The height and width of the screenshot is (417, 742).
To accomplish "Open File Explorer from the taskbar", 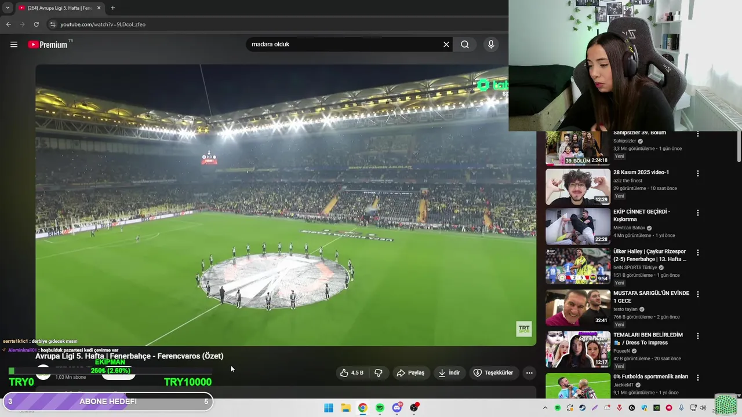I will 345,408.
